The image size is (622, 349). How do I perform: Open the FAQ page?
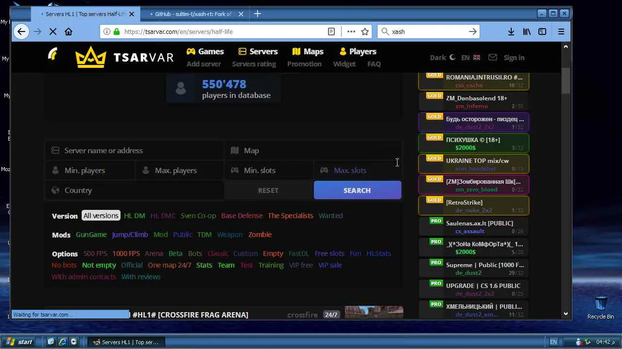[x=374, y=64]
